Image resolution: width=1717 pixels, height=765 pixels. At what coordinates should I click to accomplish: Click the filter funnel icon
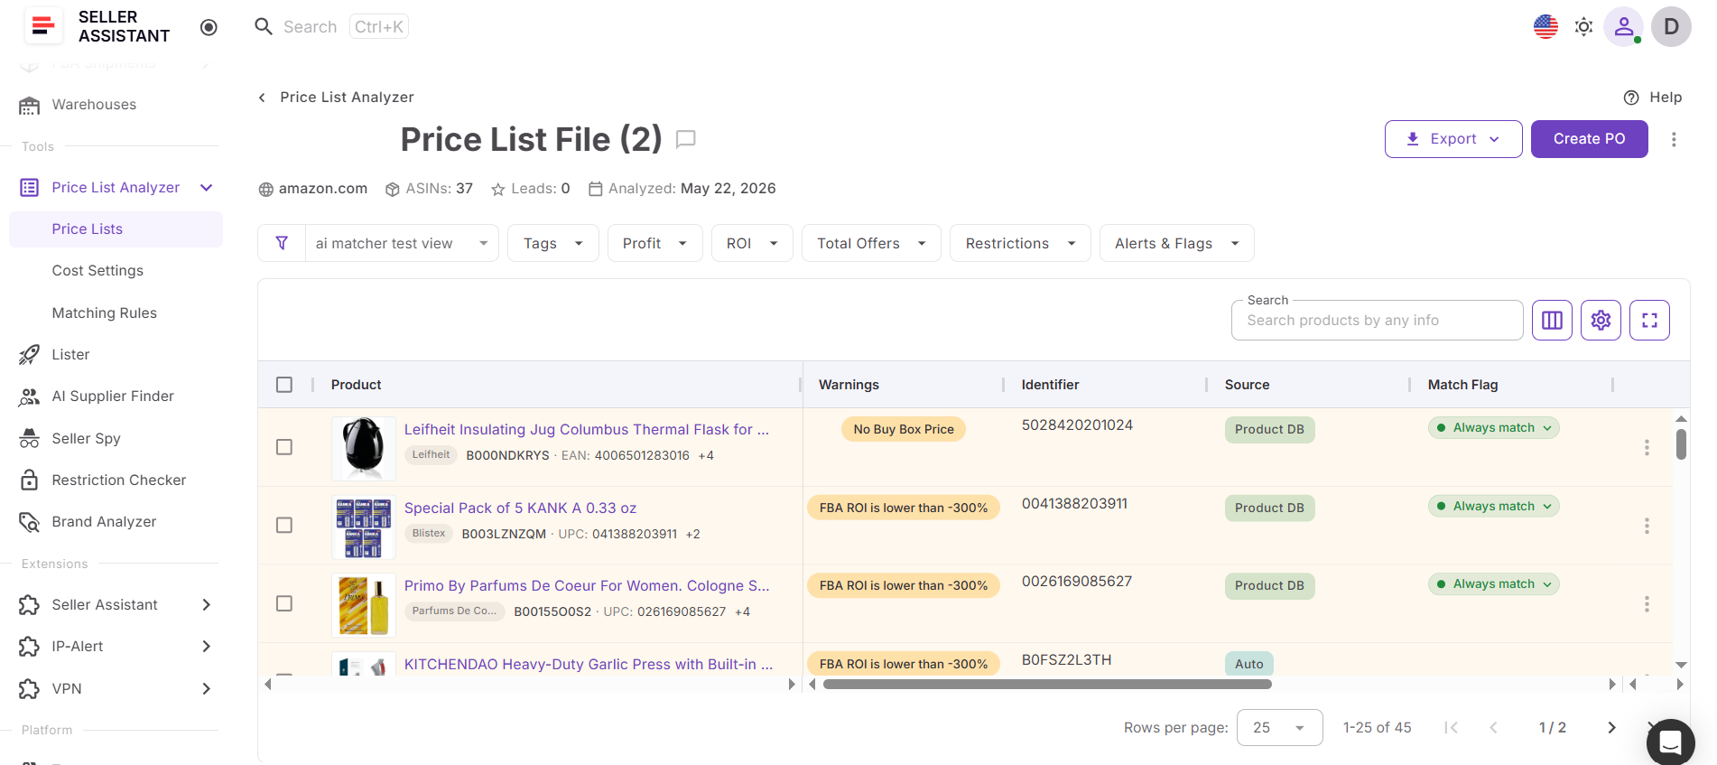tap(282, 243)
